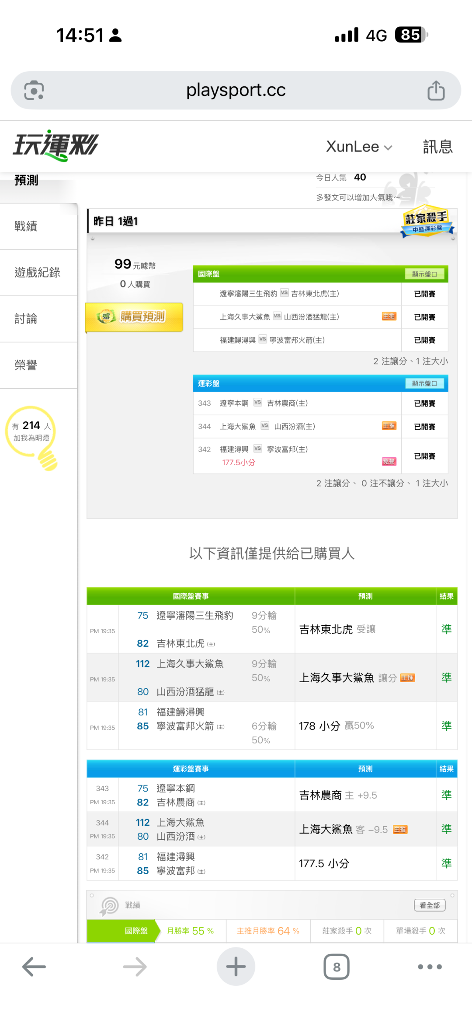472x1027 pixels.
Task: Tap the camera scan icon in address bar
Action: (x=34, y=91)
